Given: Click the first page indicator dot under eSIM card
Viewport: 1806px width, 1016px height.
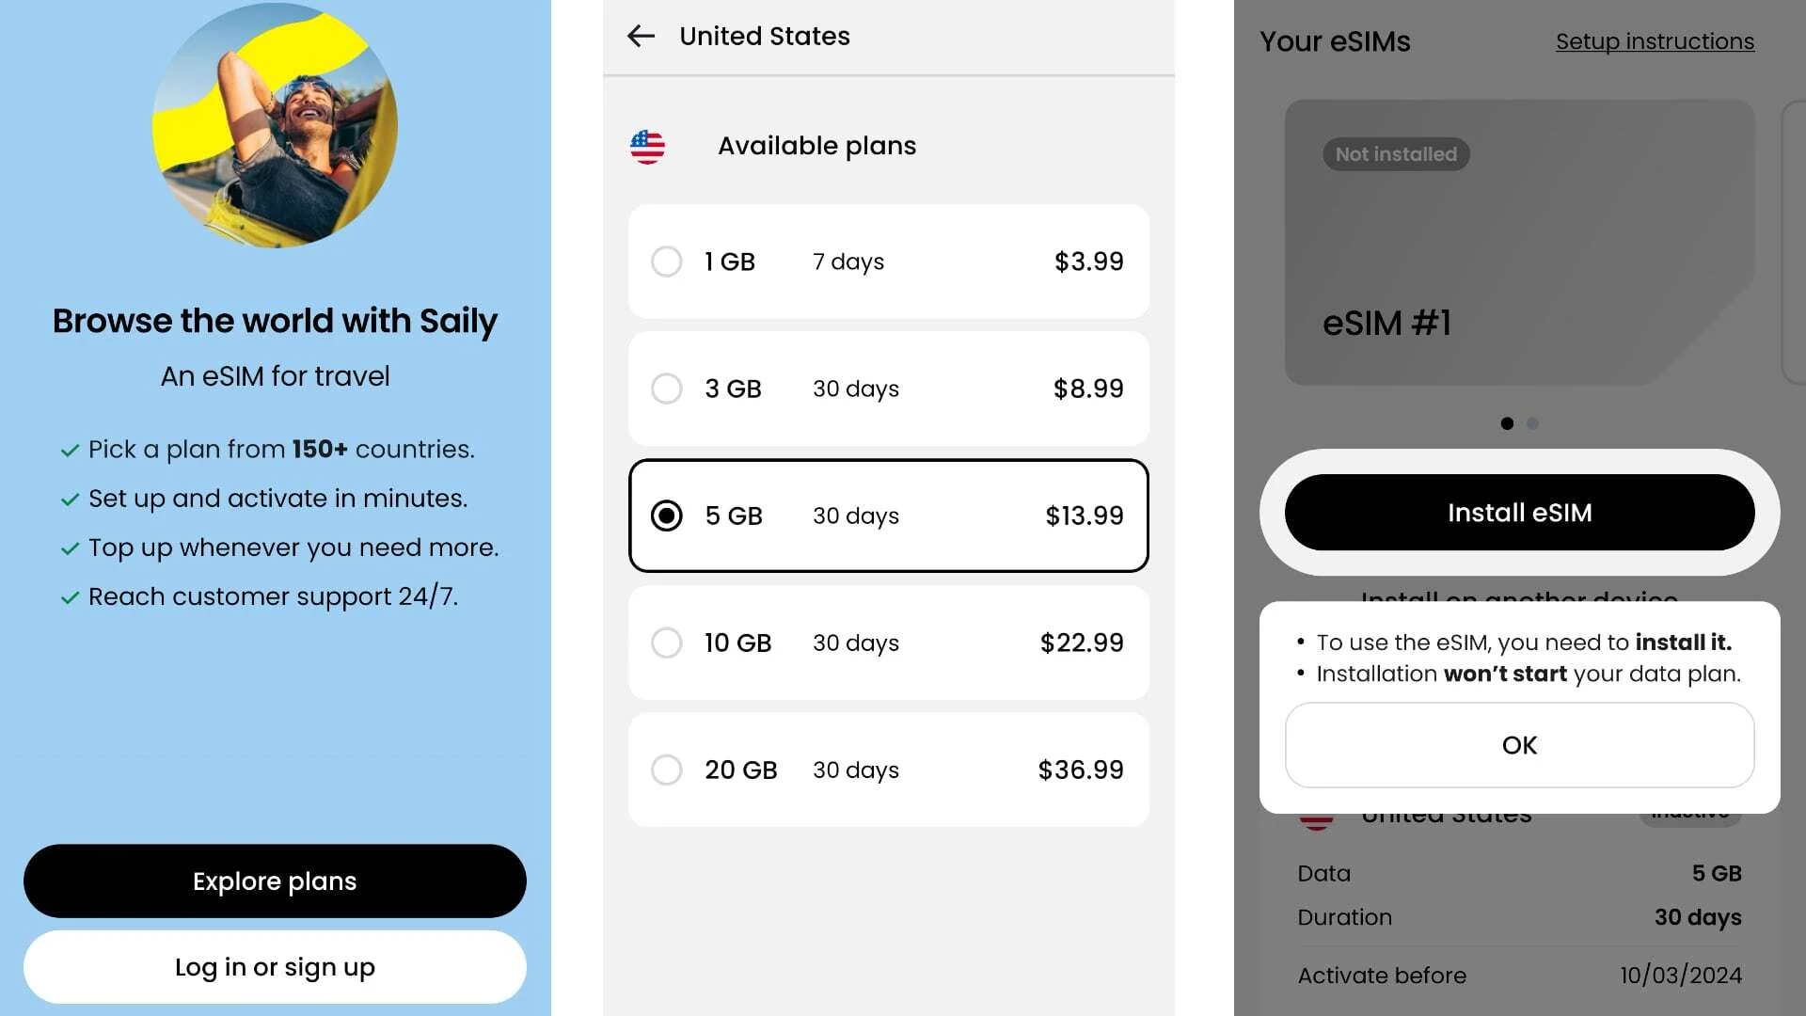Looking at the screenshot, I should coord(1506,423).
